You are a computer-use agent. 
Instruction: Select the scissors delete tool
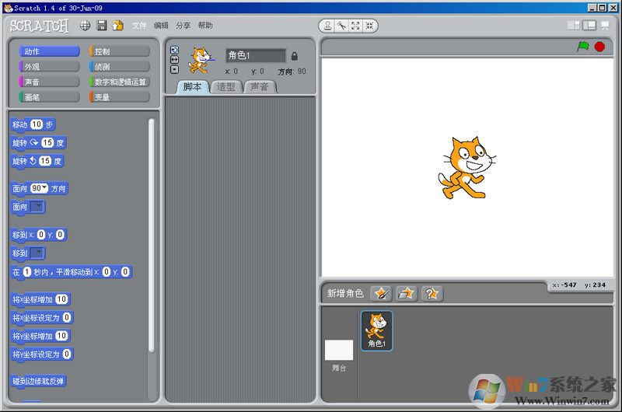point(341,26)
